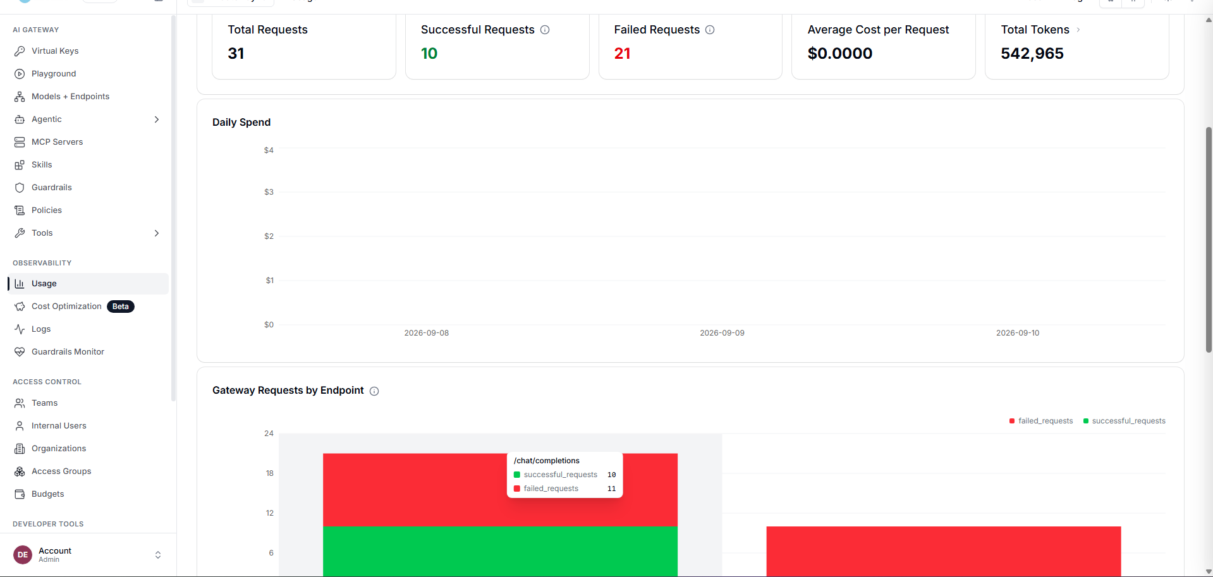Click the Total Requests card label

(x=267, y=30)
